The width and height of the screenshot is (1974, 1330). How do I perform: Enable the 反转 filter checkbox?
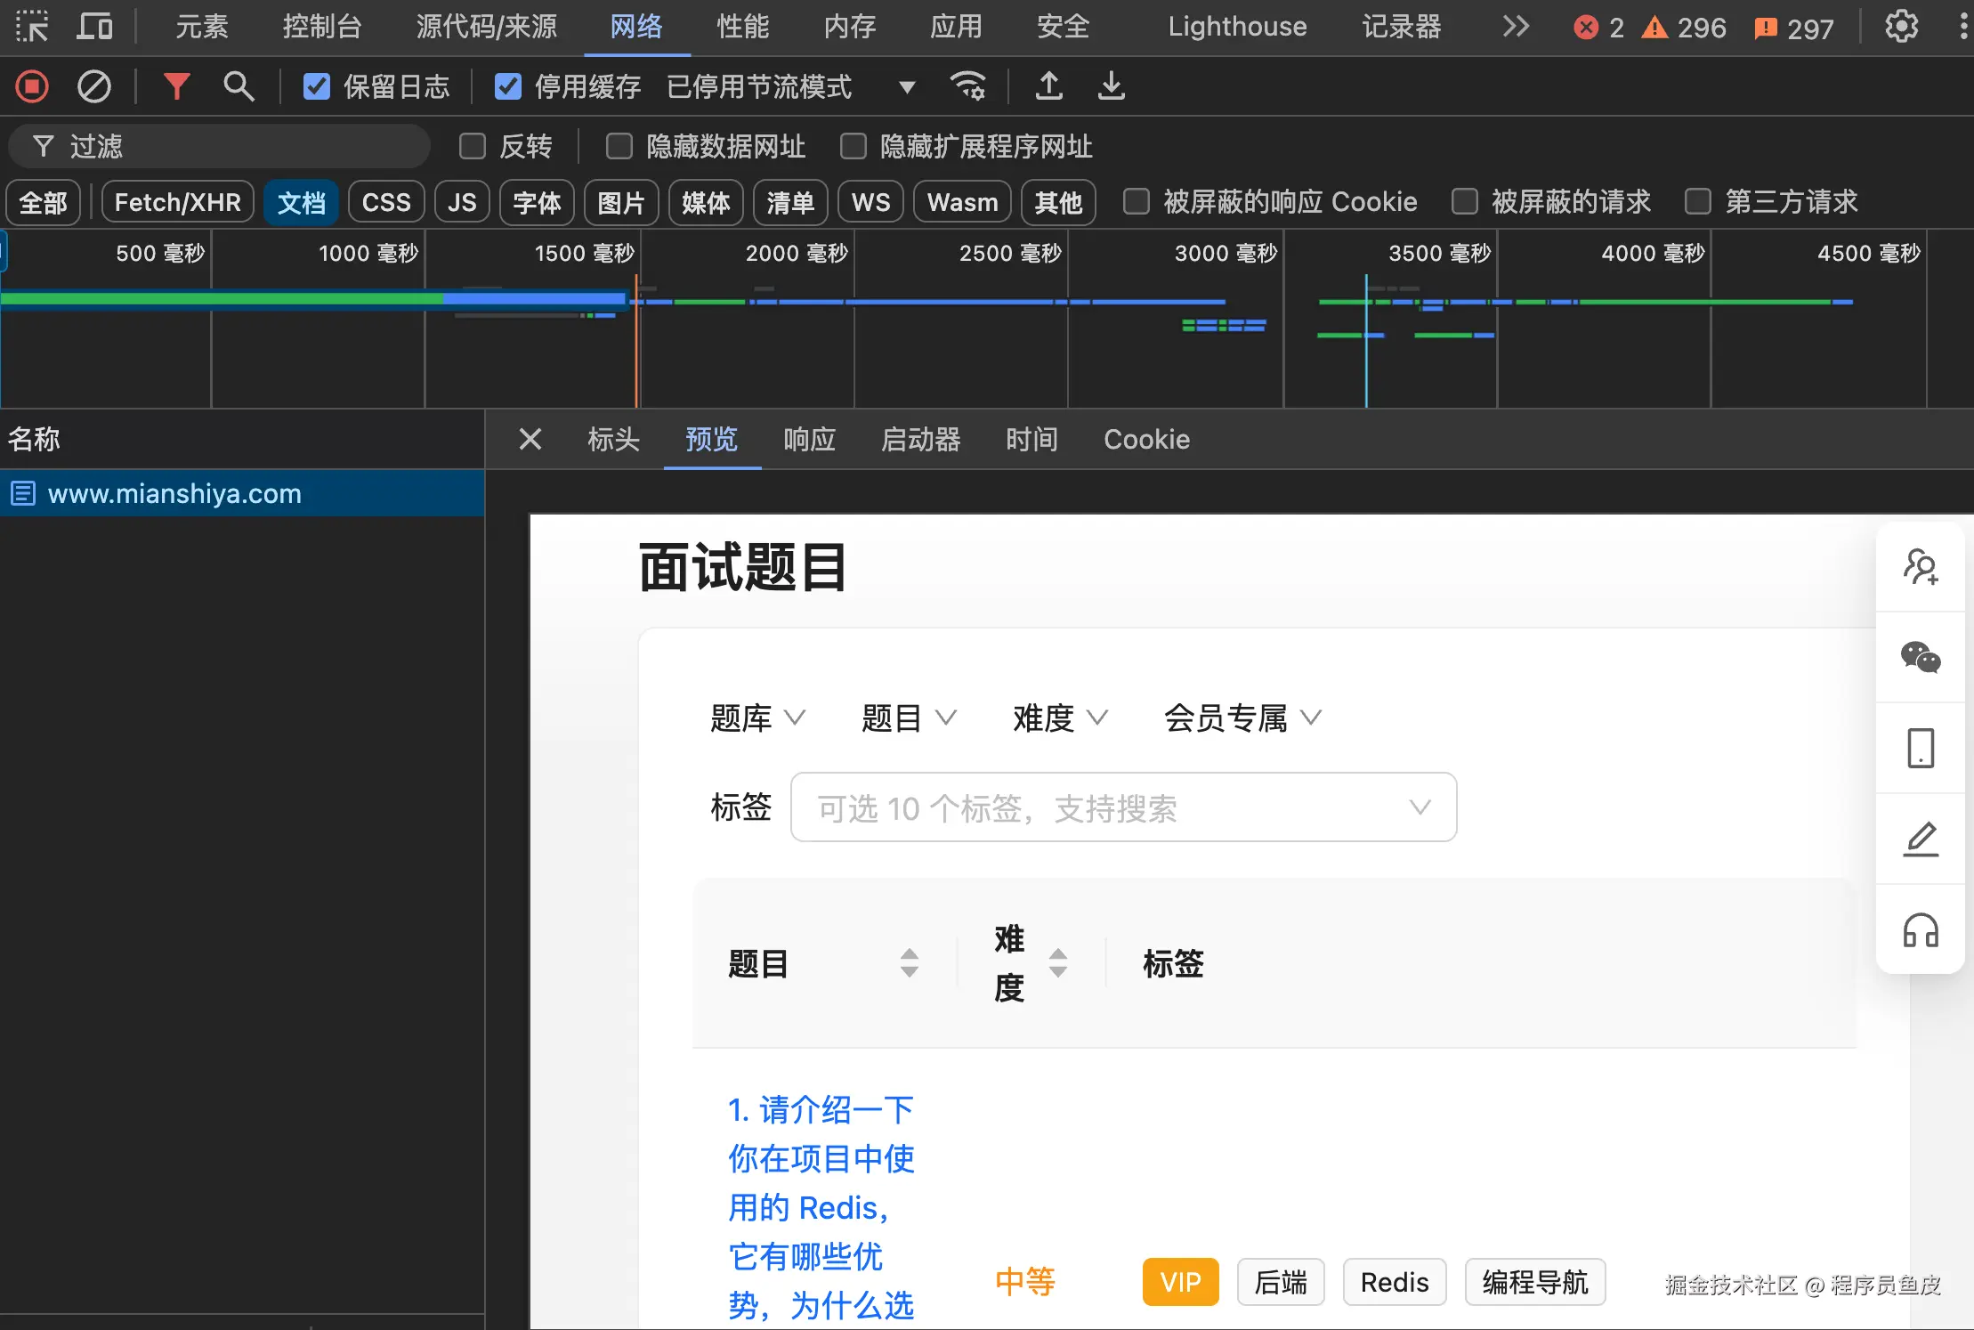(472, 146)
